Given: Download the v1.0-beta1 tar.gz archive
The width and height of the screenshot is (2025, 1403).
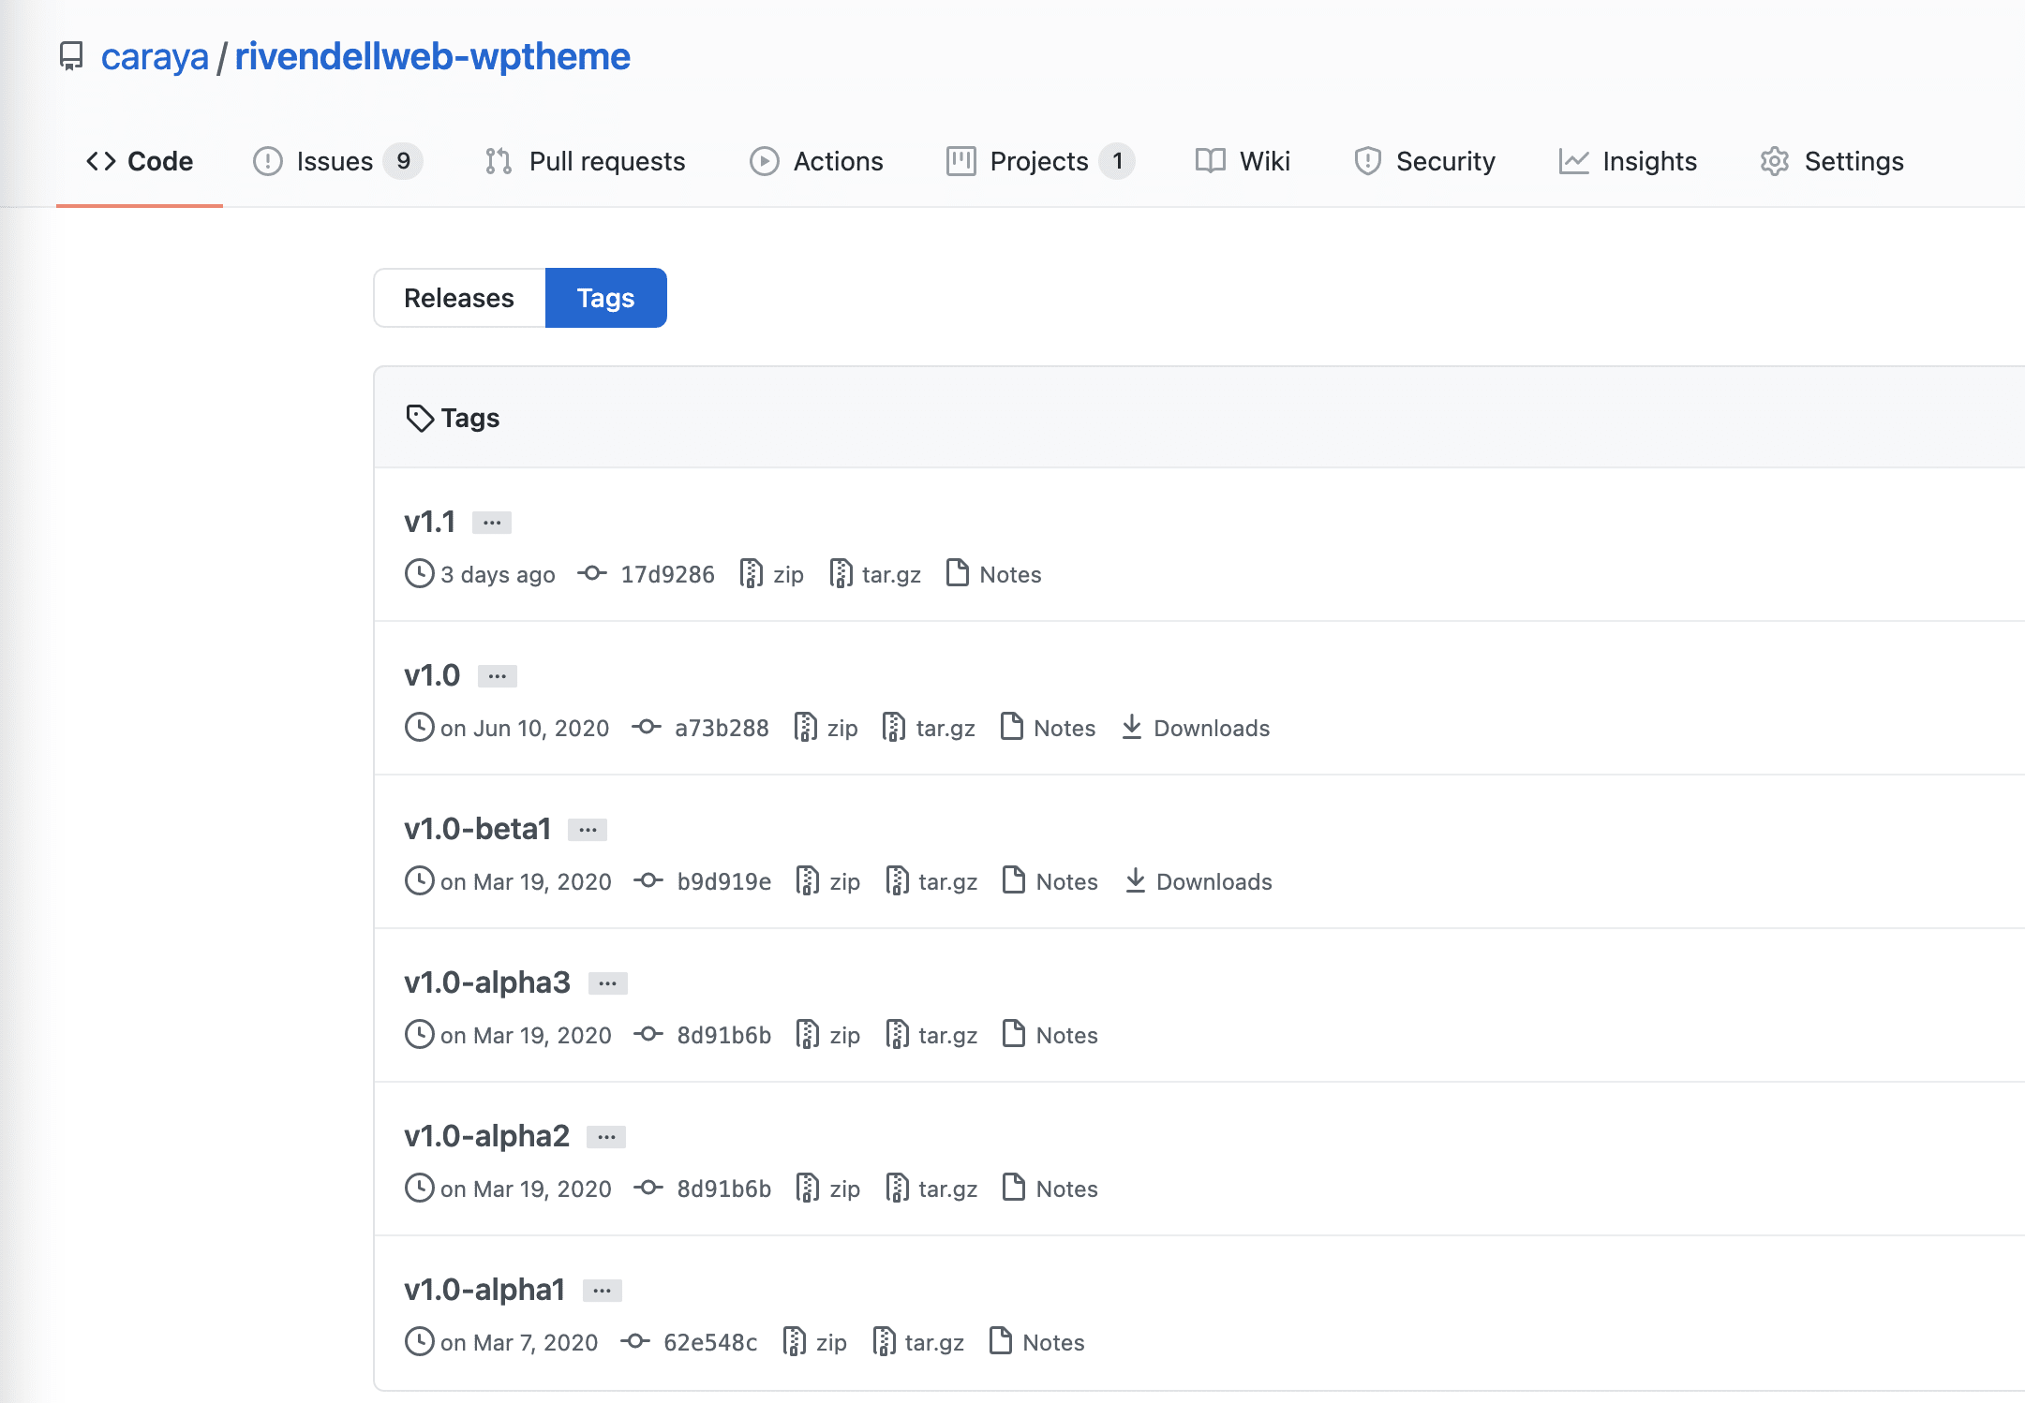Looking at the screenshot, I should (931, 881).
